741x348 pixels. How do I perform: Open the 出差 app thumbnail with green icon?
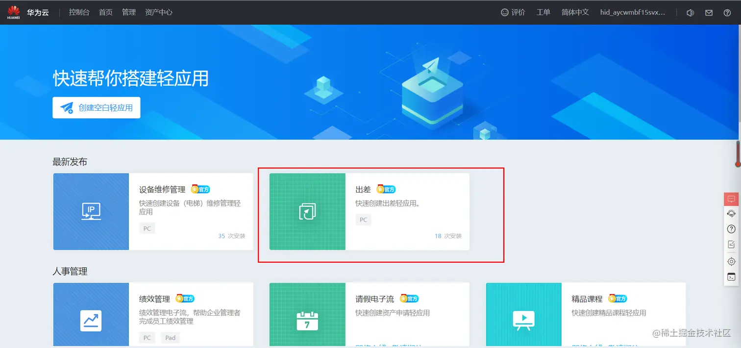(307, 211)
